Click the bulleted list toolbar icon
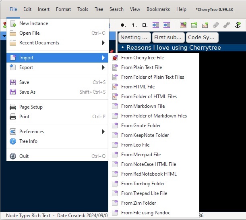Screen dimensions: 246x220 click(x=123, y=25)
